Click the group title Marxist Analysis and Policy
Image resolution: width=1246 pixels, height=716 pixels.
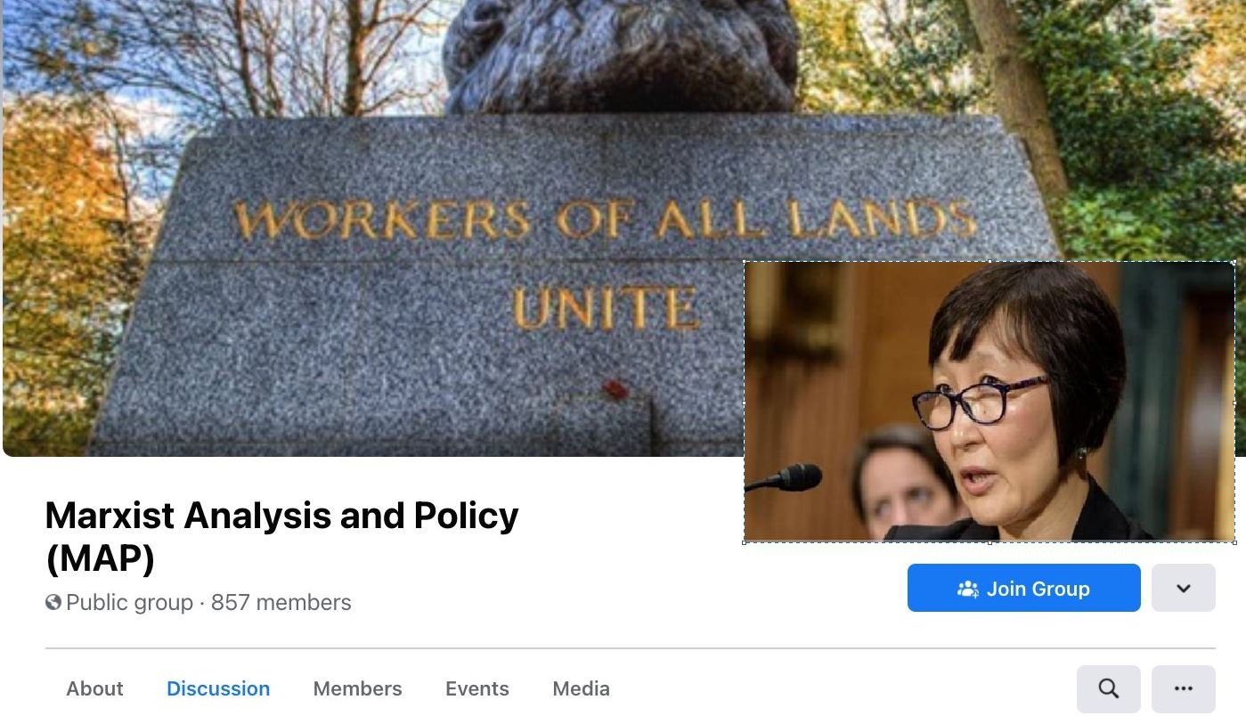pos(281,537)
